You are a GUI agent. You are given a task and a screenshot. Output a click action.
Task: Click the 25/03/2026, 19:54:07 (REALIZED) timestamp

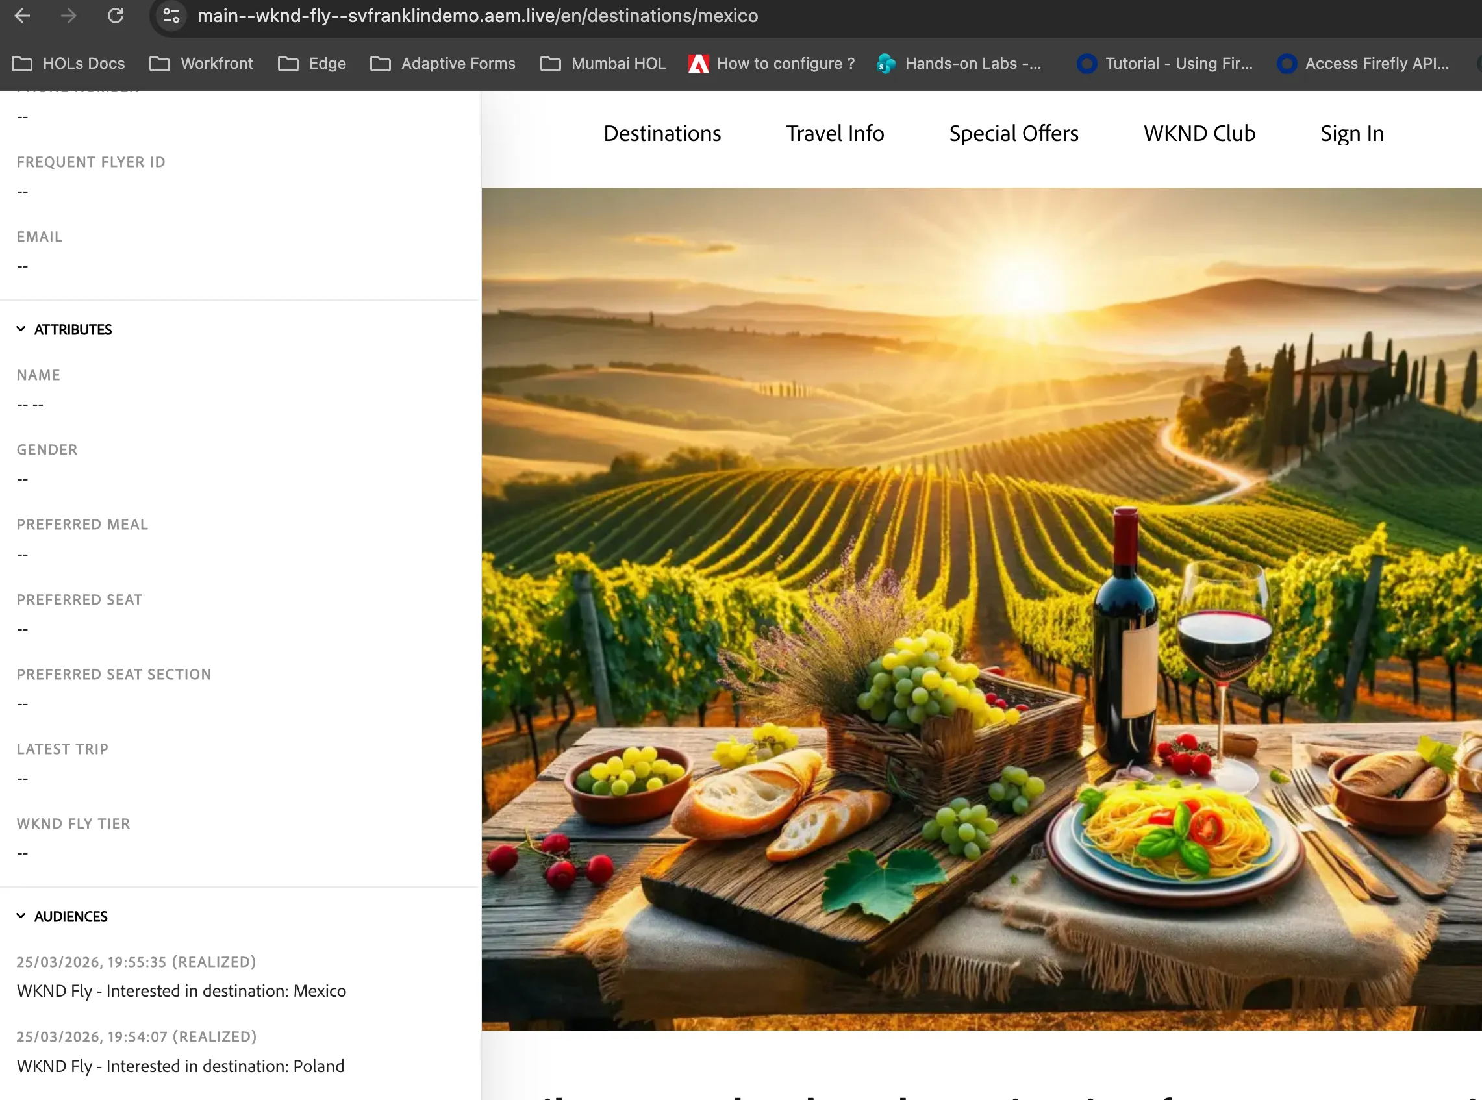(136, 1036)
